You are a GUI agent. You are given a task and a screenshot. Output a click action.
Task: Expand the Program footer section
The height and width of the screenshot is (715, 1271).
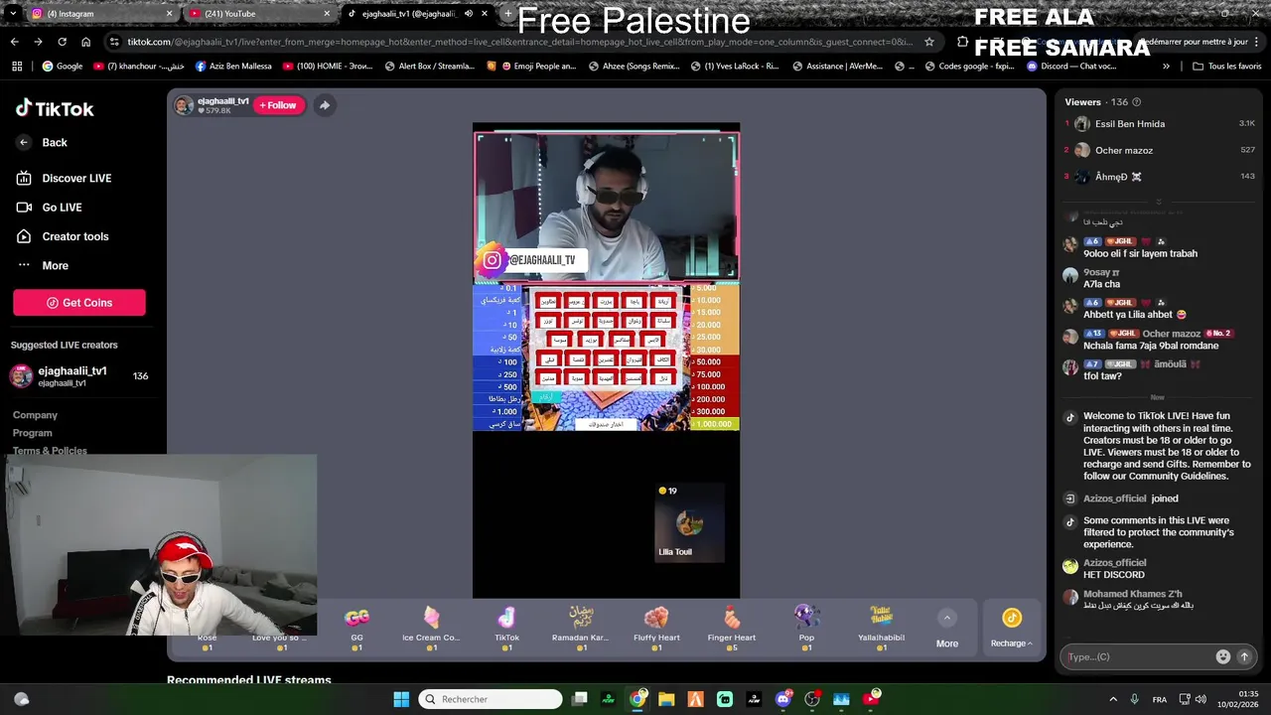pos(32,433)
